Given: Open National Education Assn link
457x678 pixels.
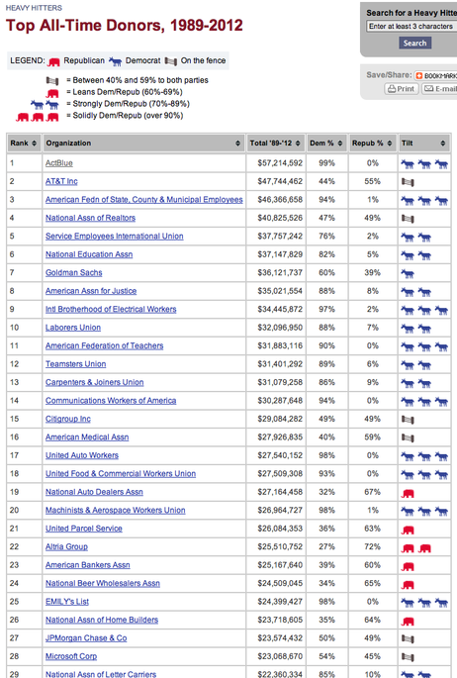Looking at the screenshot, I should point(89,254).
